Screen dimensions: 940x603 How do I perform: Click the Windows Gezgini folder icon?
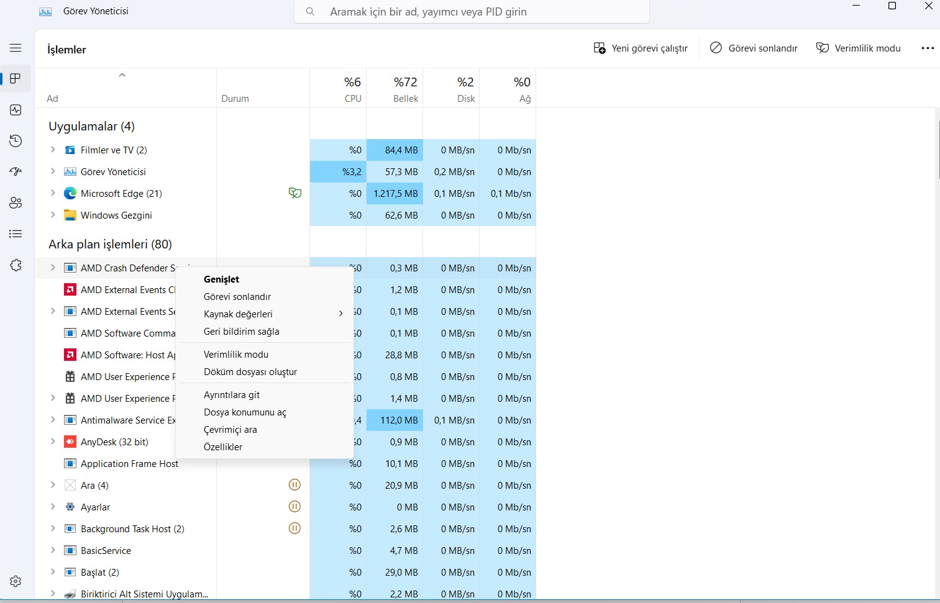(70, 215)
